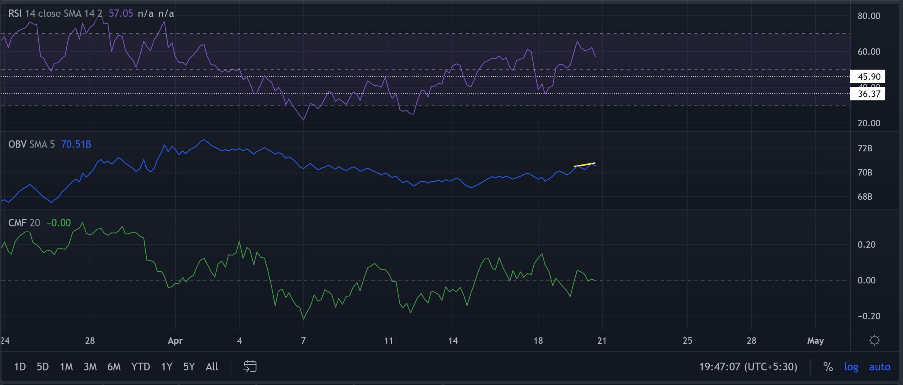Switch to the 5D timeframe
This screenshot has height=385, width=903.
[43, 367]
